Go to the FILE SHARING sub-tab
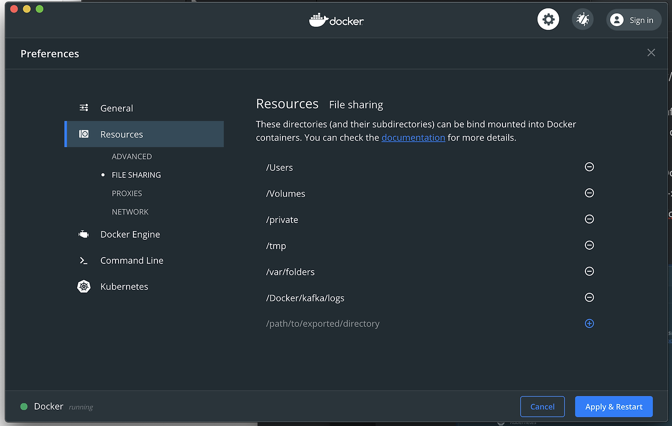Viewport: 672px width, 426px height. click(136, 175)
